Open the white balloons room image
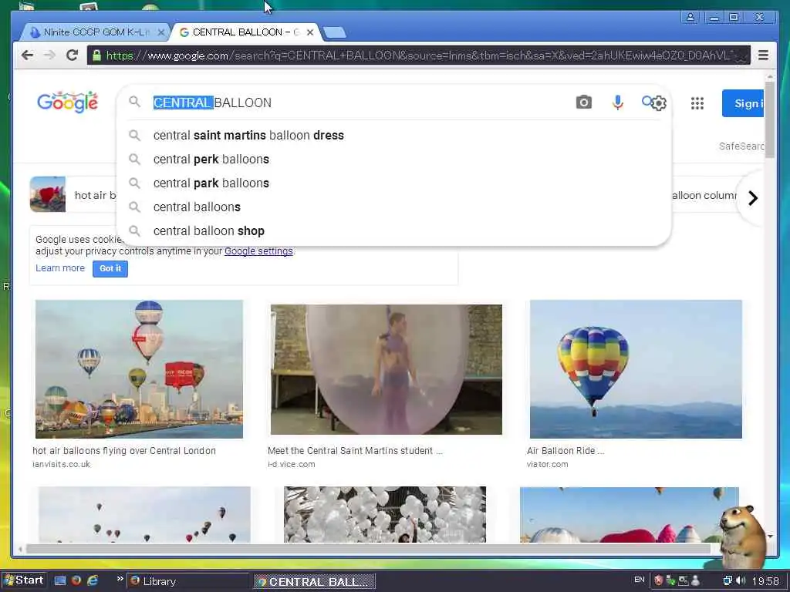Viewport: 790px width, 592px height. [385, 514]
